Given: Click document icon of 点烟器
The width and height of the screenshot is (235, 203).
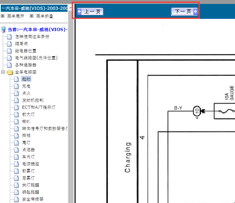Looking at the screenshot, I should coord(16,150).
